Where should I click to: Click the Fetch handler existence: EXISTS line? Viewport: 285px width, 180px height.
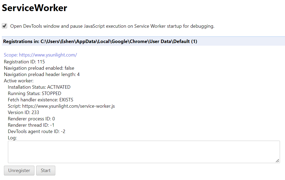40,100
